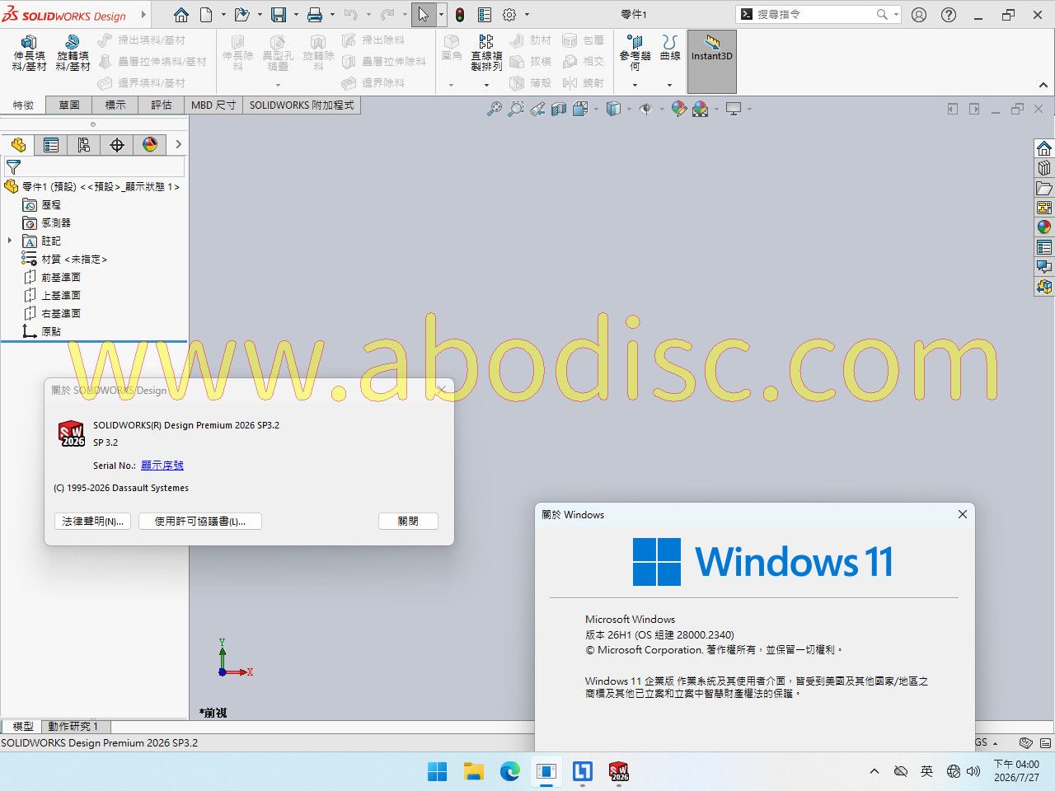1055x791 pixels.
Task: Open File Properties list icon in top toolbar
Action: [x=485, y=15]
